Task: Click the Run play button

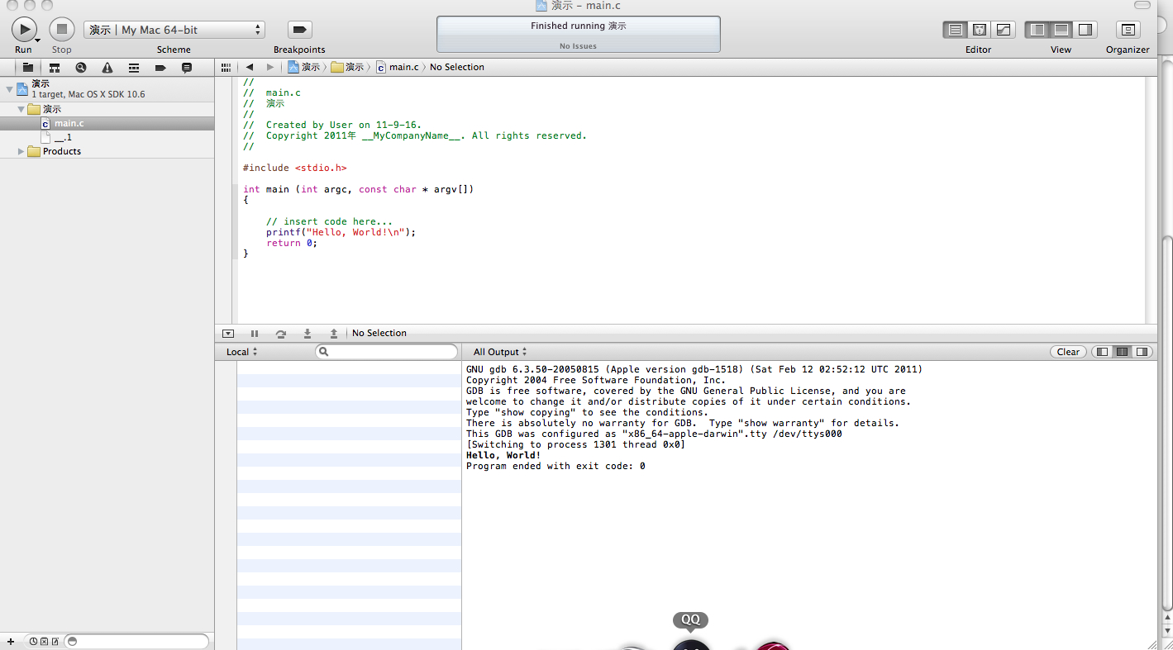Action: click(x=24, y=30)
